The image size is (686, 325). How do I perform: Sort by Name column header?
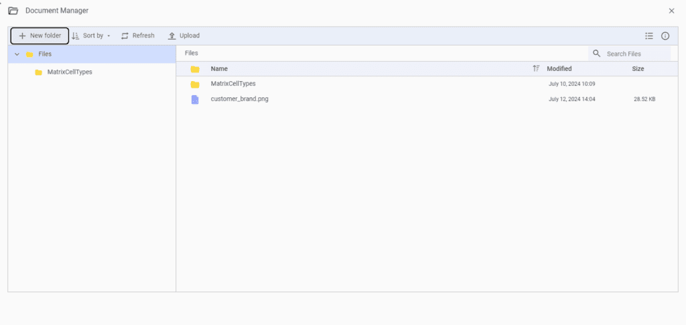219,68
